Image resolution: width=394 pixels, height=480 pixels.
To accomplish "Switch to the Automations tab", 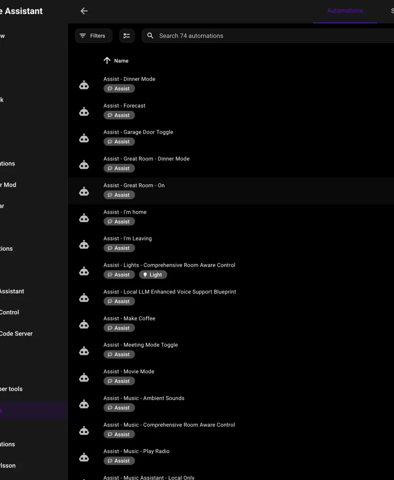I will point(345,10).
